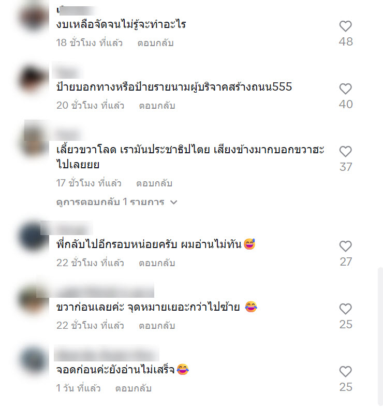The image size is (383, 407).
Task: Reply to the 18 ชั่วโมง comment
Action: point(155,43)
